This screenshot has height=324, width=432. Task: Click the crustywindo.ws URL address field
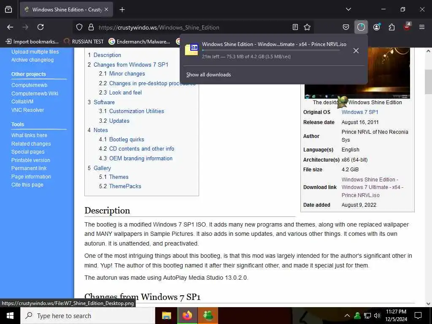tap(192, 27)
